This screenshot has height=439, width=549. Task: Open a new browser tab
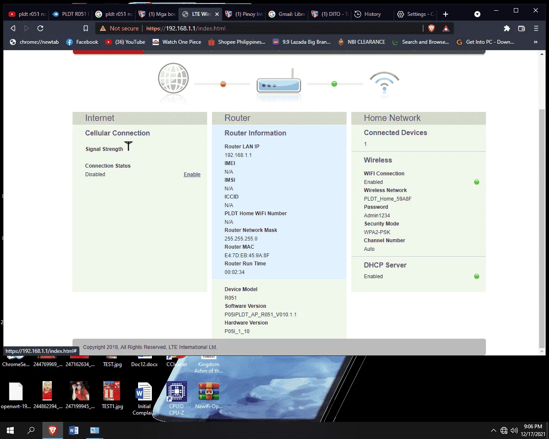[446, 14]
